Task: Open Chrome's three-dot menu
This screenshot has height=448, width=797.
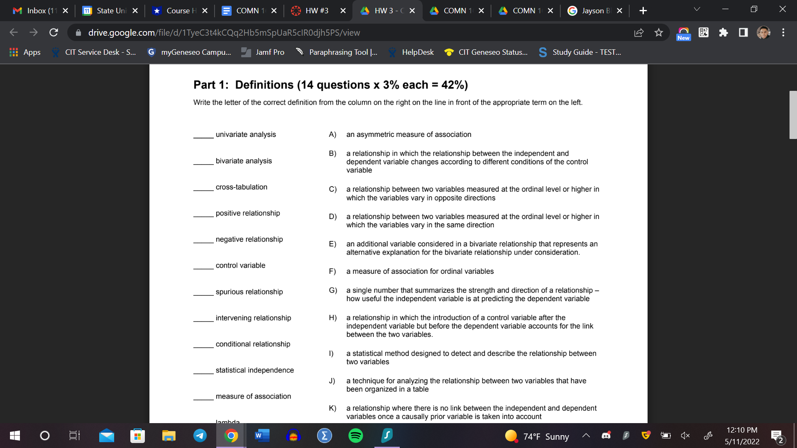Action: [783, 32]
